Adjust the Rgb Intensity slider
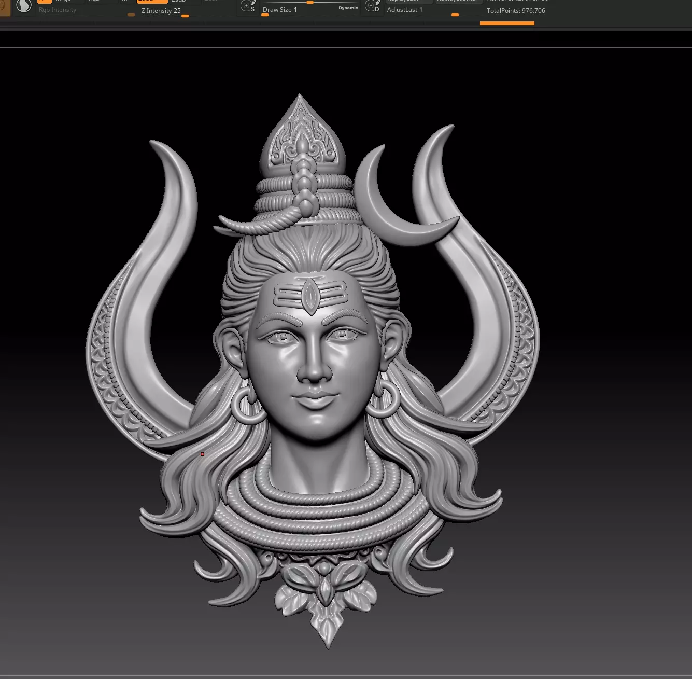This screenshot has height=679, width=692. [x=87, y=10]
